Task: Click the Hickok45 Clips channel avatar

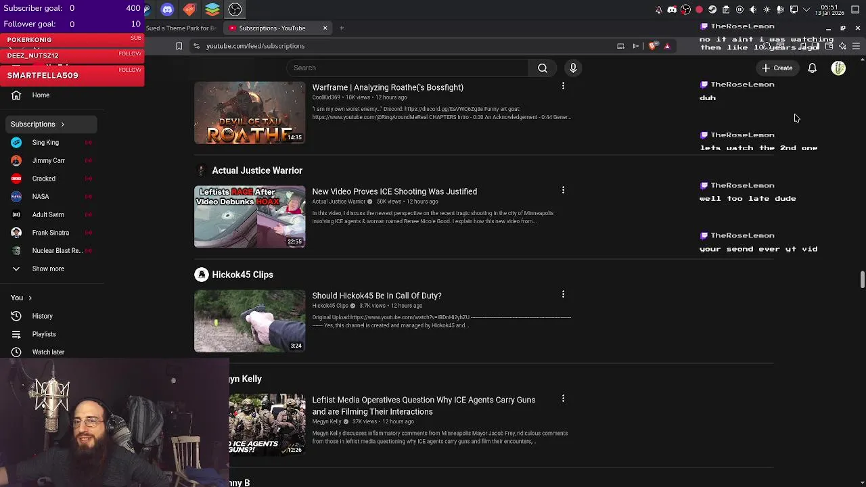Action: [201, 275]
